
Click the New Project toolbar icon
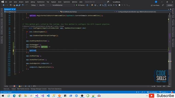(x=11, y=5)
